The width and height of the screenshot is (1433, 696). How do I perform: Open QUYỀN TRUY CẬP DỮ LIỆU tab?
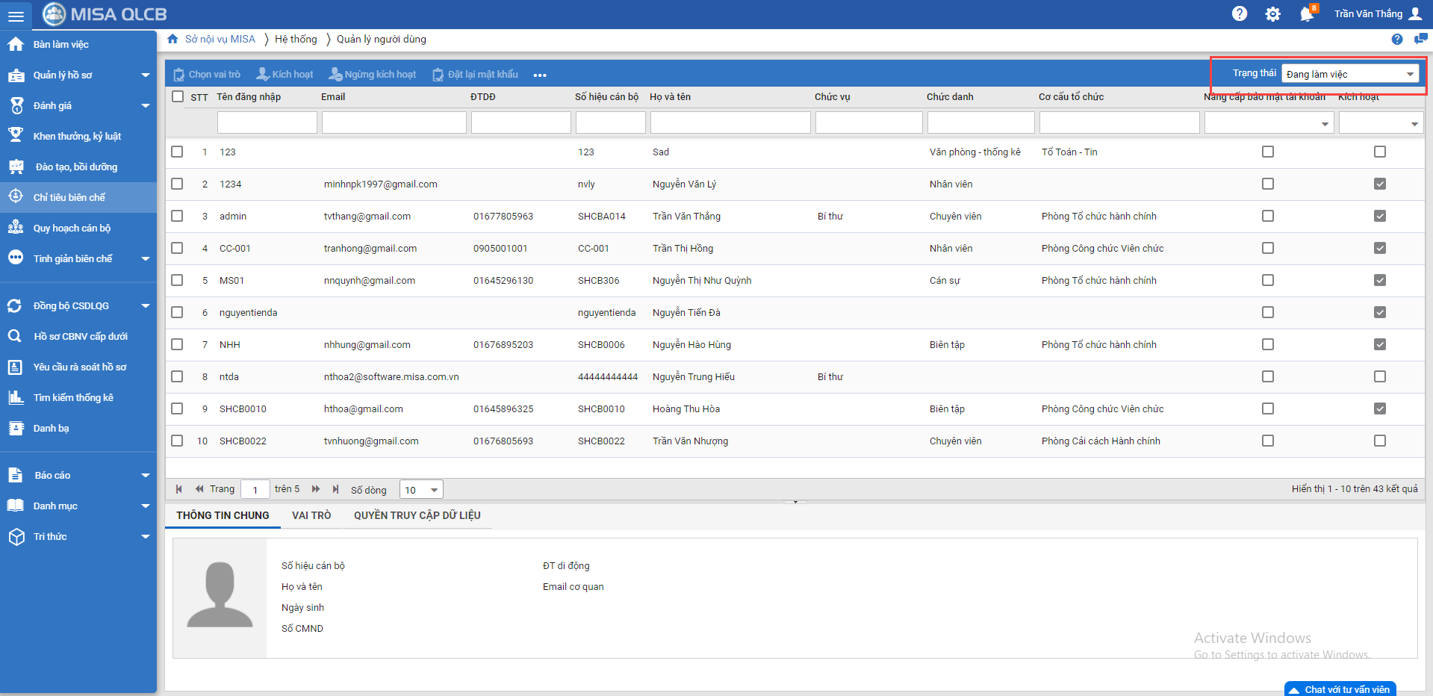(x=417, y=515)
